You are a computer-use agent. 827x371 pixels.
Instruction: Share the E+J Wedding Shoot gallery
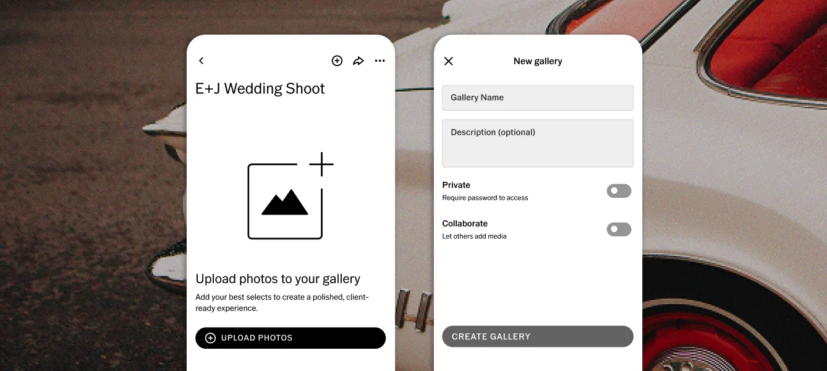point(358,61)
